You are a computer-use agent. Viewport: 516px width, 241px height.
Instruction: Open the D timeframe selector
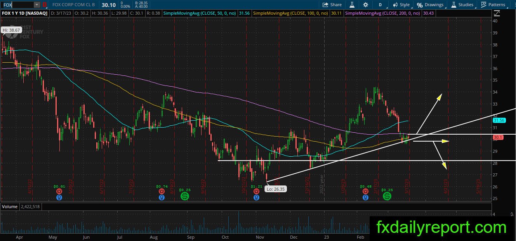click(380, 5)
